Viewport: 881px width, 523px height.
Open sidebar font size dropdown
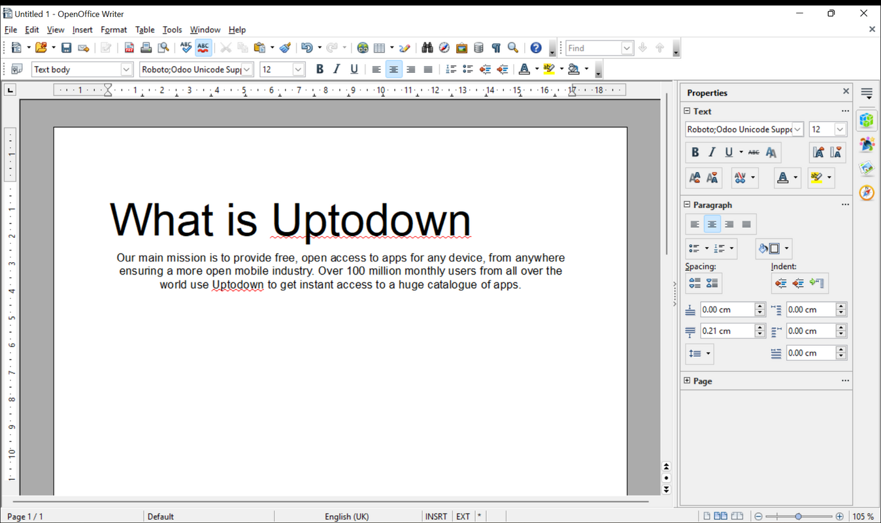[840, 129]
